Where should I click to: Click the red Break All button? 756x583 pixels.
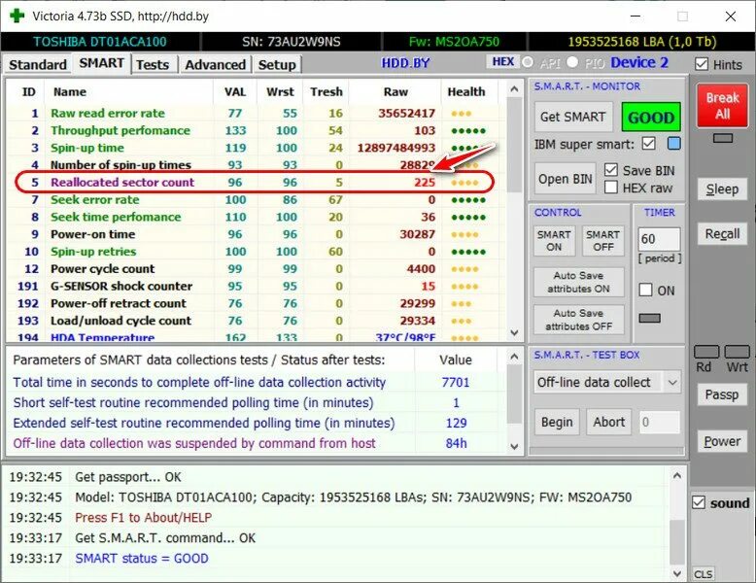coord(722,106)
